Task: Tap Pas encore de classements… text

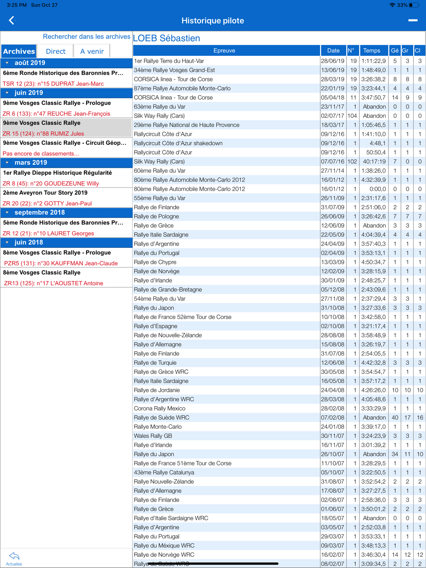Action: pyautogui.click(x=40, y=153)
